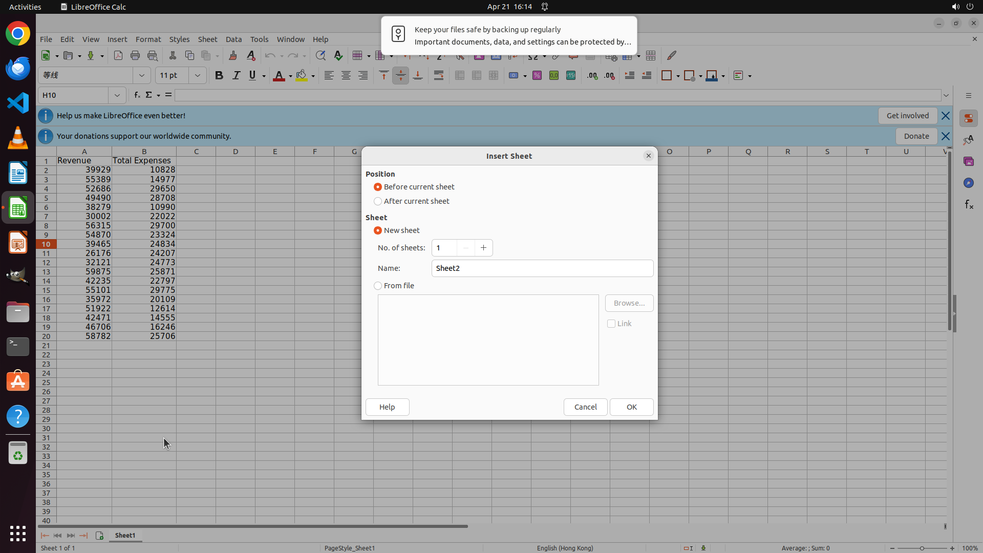Check the Link checkbox
983x553 pixels.
[x=611, y=324]
